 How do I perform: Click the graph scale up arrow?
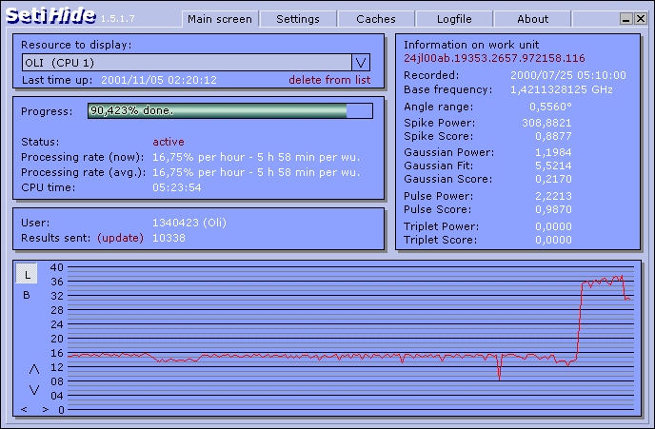click(34, 369)
